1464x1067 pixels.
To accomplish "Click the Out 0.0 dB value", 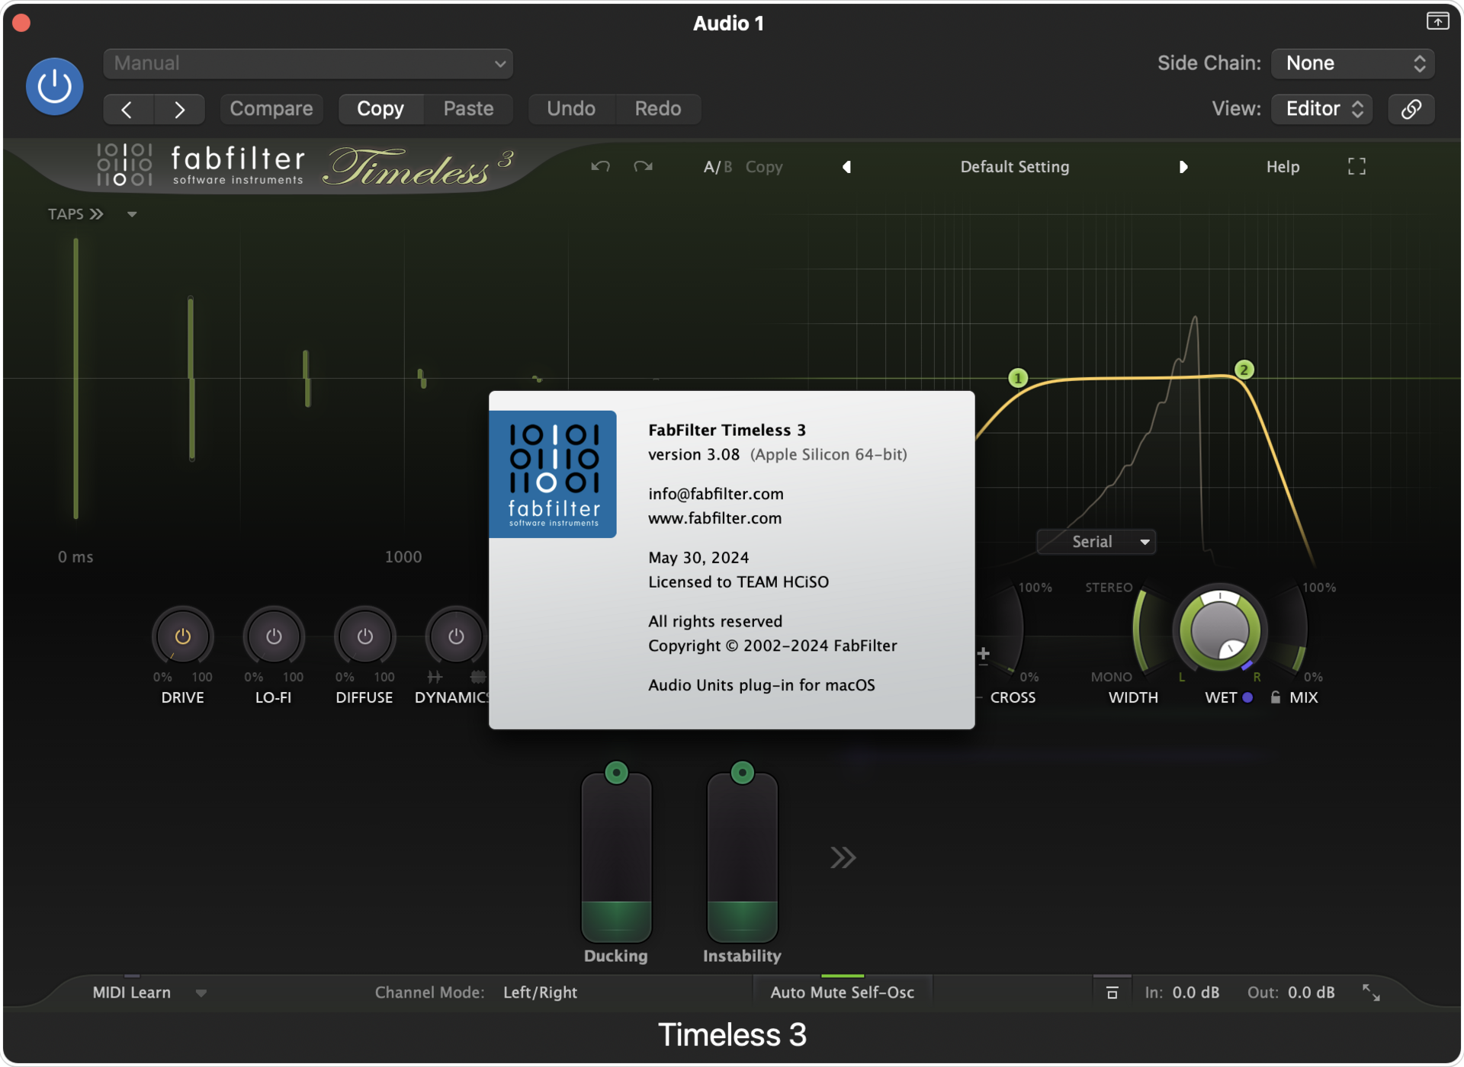I will click(x=1311, y=992).
